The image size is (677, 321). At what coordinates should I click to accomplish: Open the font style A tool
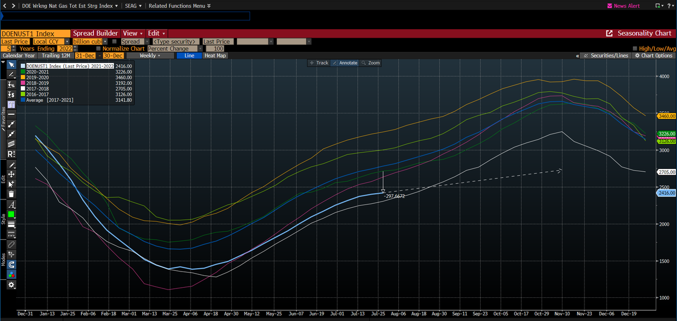pyautogui.click(x=11, y=204)
